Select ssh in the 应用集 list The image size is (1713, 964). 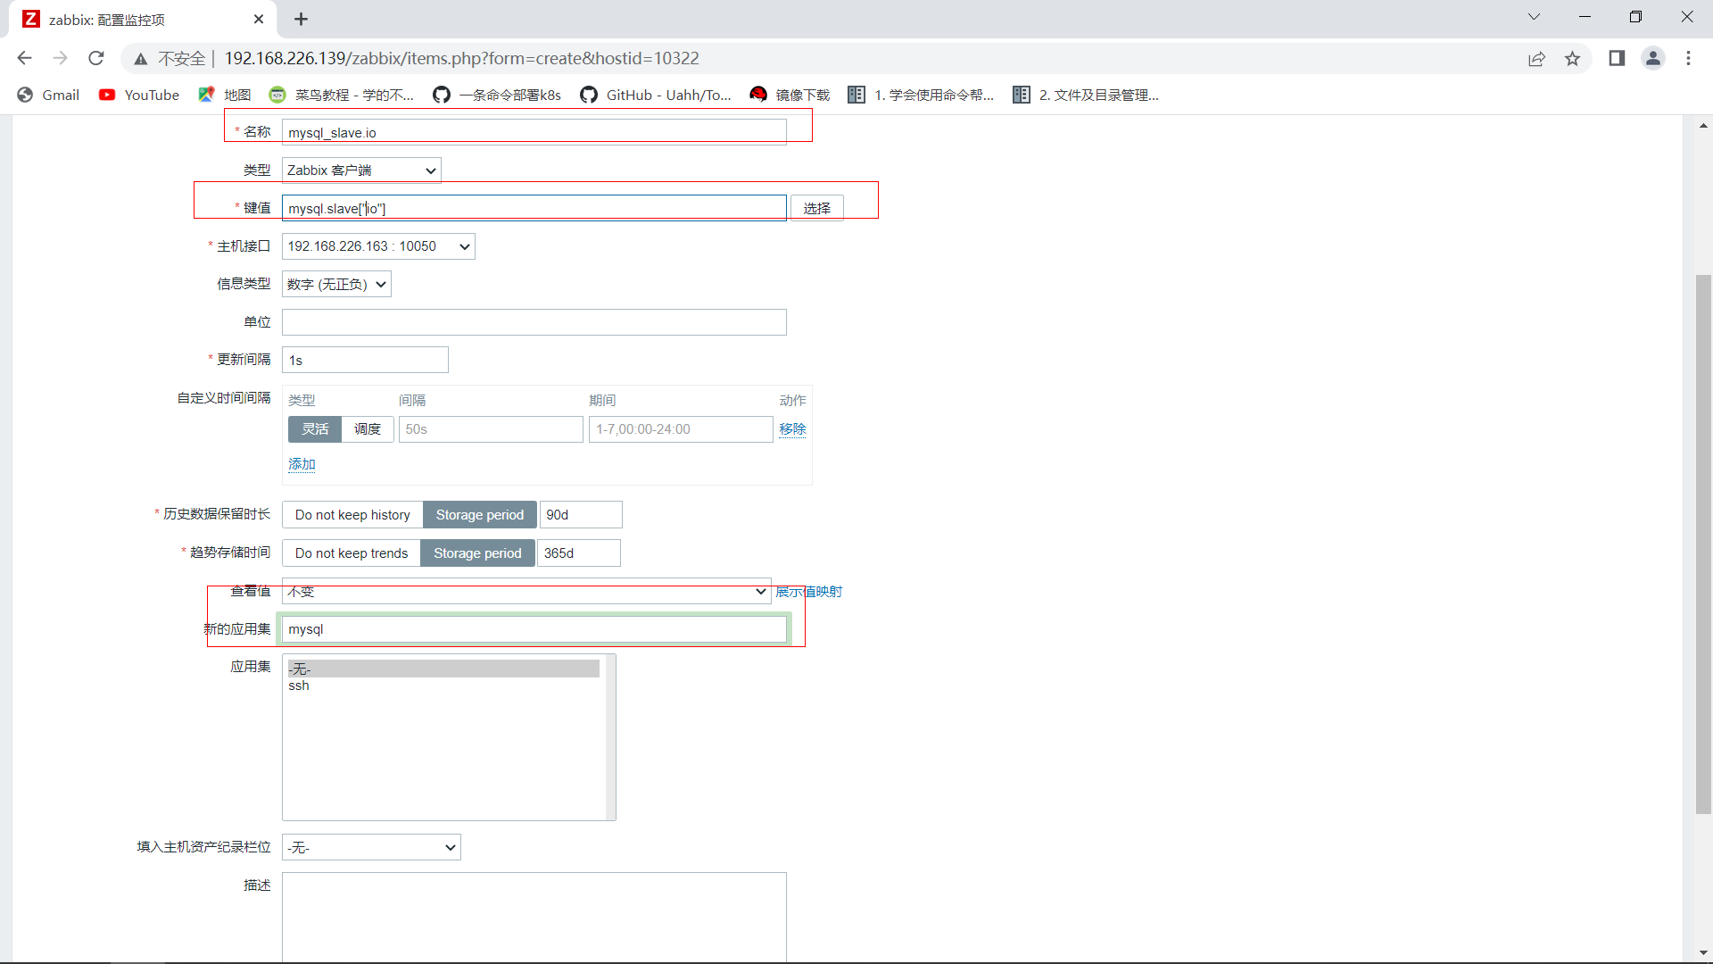click(299, 686)
